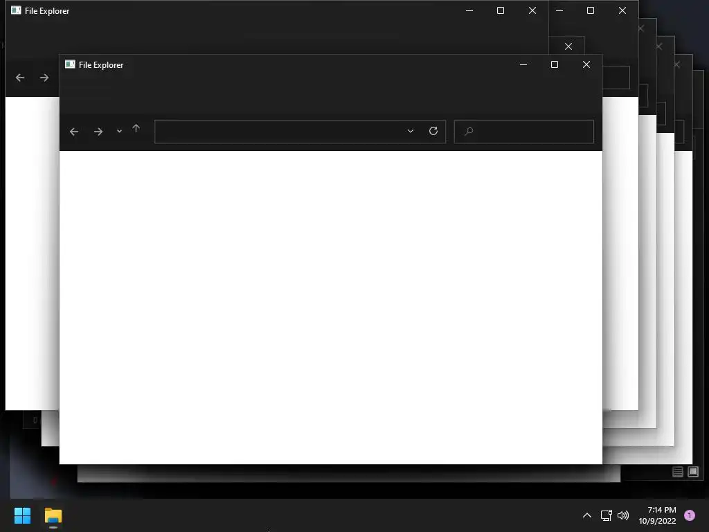Click the search magnifier icon in front window

click(x=469, y=131)
